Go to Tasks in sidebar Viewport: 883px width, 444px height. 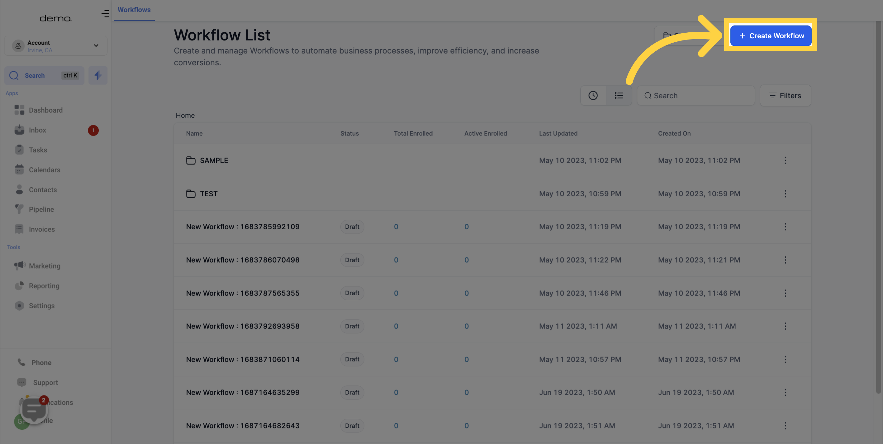(x=31, y=150)
